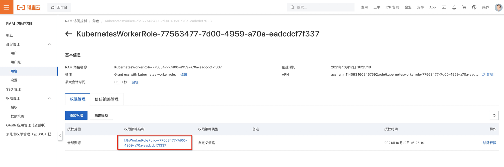Screen dimensions: 504x167
Task: Open the ICP 备案 menu
Action: 392,7
